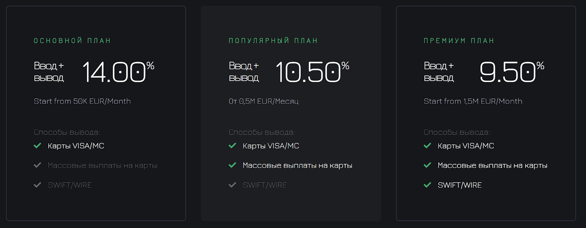Select the Популярный план heading

273,41
